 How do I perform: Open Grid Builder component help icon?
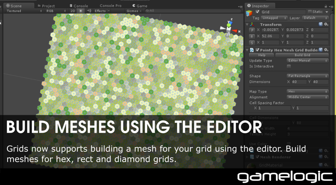[321, 50]
